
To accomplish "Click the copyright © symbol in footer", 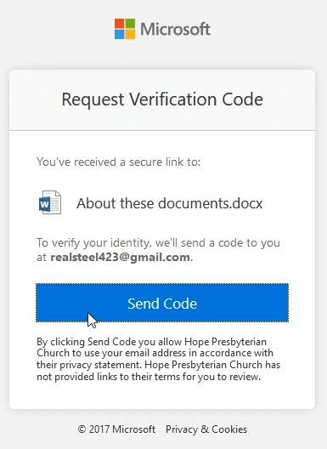I will click(x=82, y=429).
